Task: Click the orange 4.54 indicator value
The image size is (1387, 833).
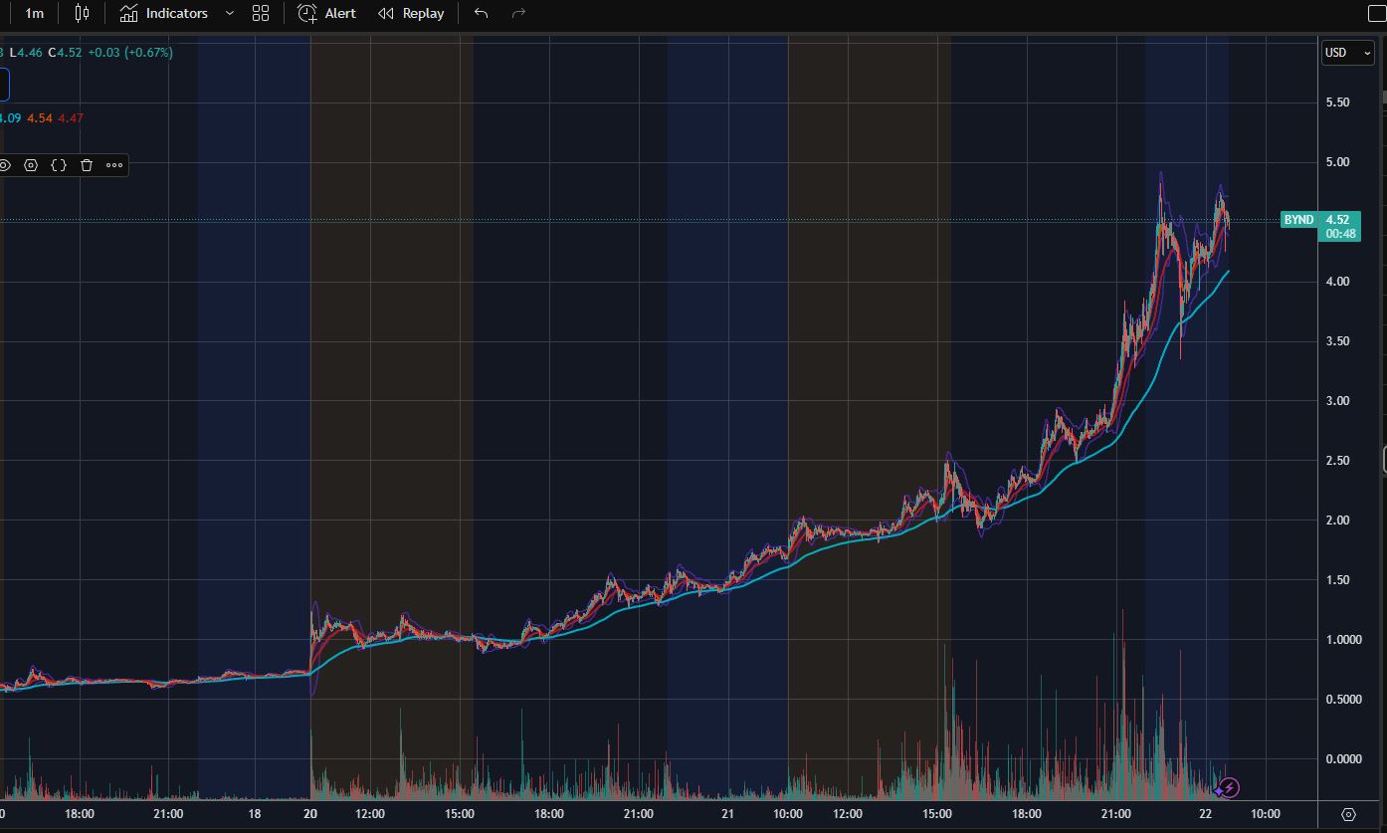Action: (x=40, y=118)
